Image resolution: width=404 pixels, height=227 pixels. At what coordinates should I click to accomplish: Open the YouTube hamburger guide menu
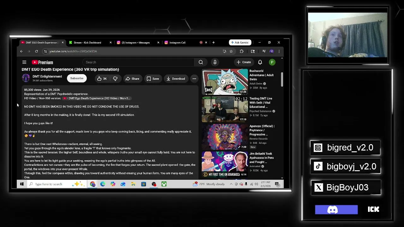pyautogui.click(x=24, y=62)
